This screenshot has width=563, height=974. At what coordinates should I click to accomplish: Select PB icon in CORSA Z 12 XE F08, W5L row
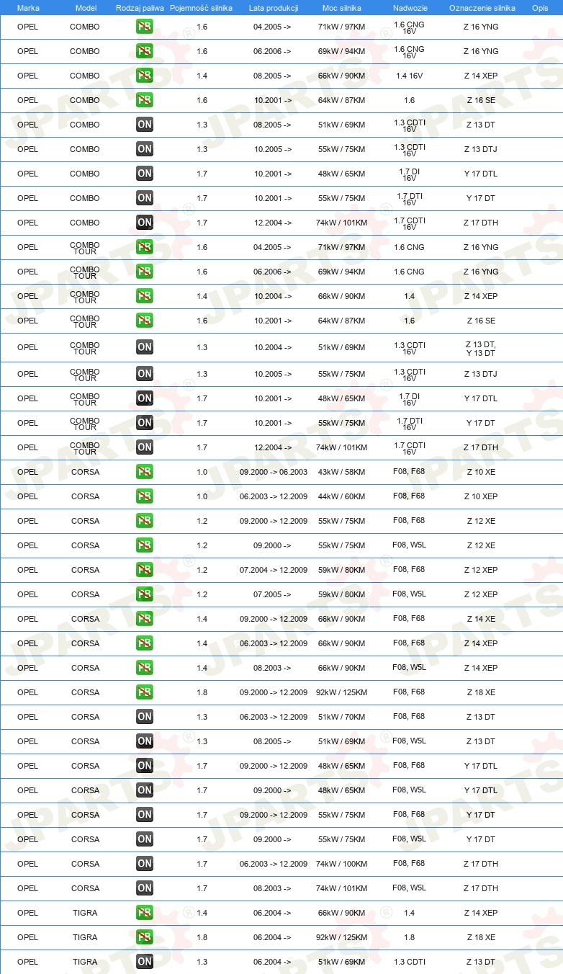(144, 545)
